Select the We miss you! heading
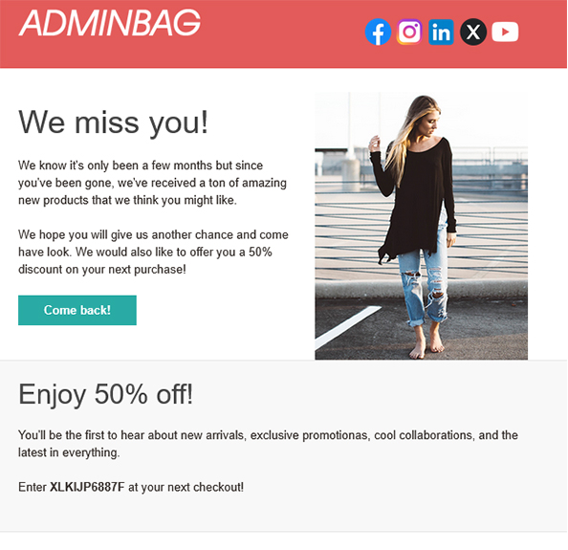 pos(114,122)
